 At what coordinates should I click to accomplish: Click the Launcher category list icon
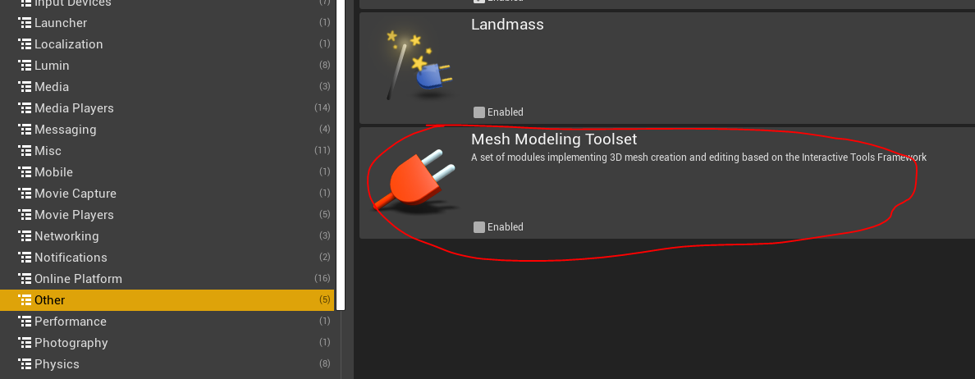point(25,23)
